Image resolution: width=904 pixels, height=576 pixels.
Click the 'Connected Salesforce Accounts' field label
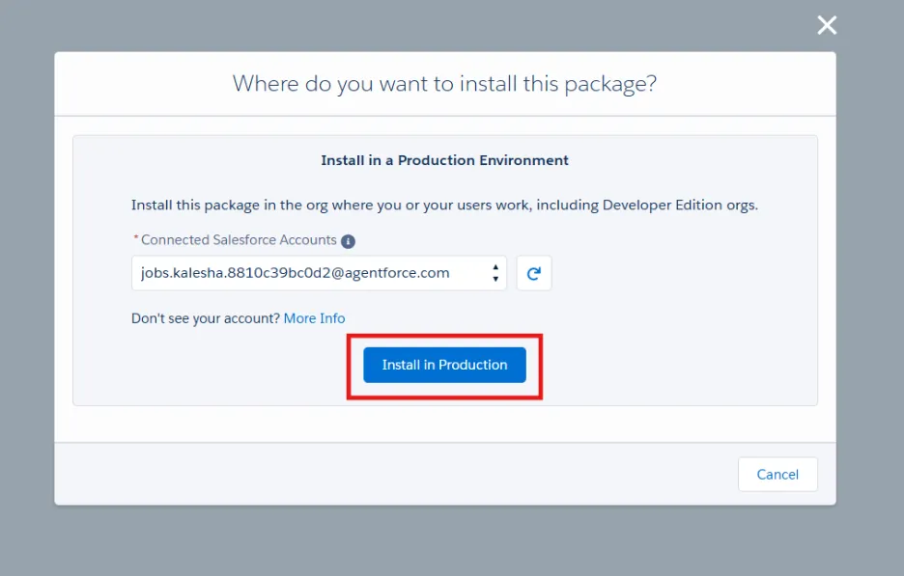[x=239, y=240]
